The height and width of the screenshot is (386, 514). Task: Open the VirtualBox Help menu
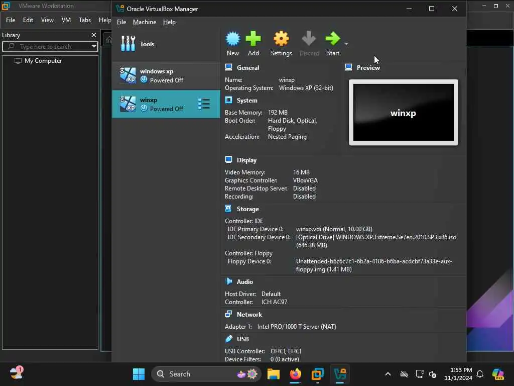coord(169,22)
